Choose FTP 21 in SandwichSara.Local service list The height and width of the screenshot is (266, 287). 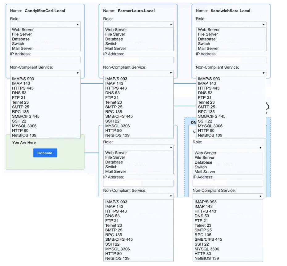coord(205,97)
